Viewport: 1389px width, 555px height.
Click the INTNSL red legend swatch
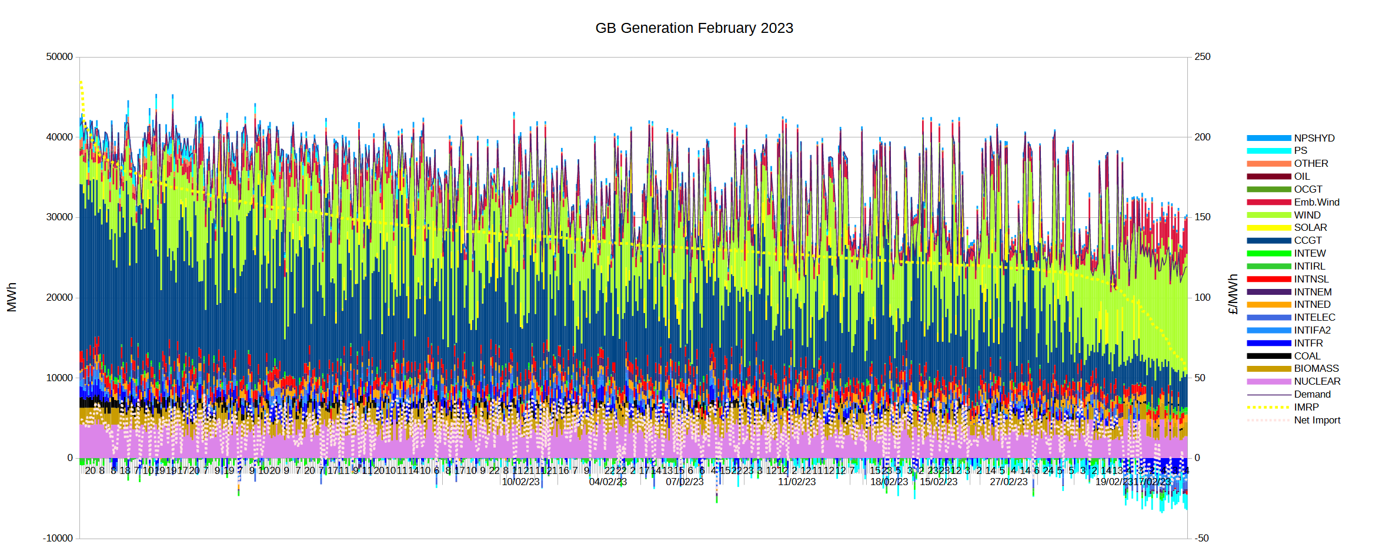1268,279
